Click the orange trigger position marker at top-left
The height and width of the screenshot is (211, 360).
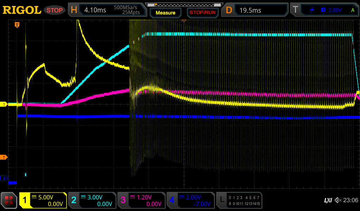click(x=17, y=25)
